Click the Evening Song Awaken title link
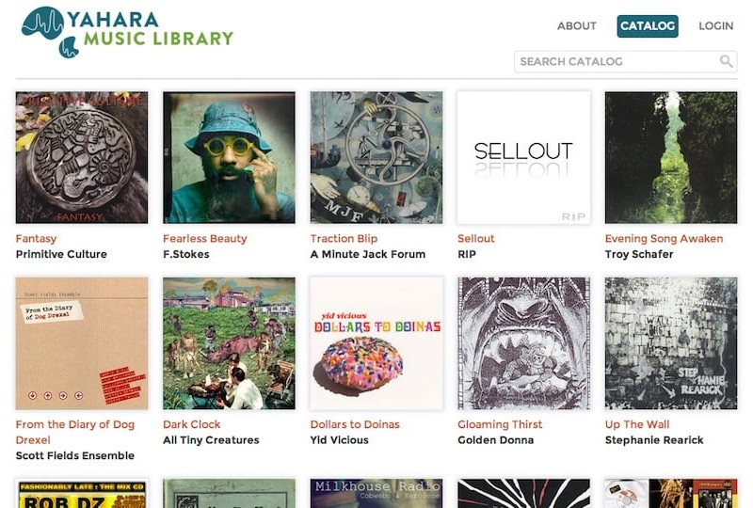The image size is (753, 508). coord(664,239)
